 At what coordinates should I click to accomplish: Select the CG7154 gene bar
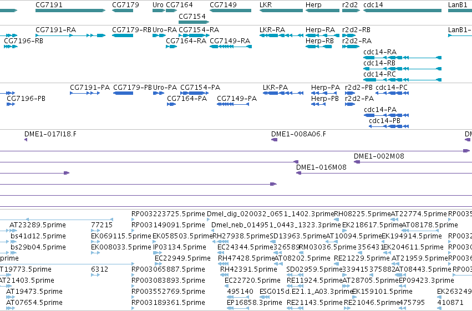point(194,22)
